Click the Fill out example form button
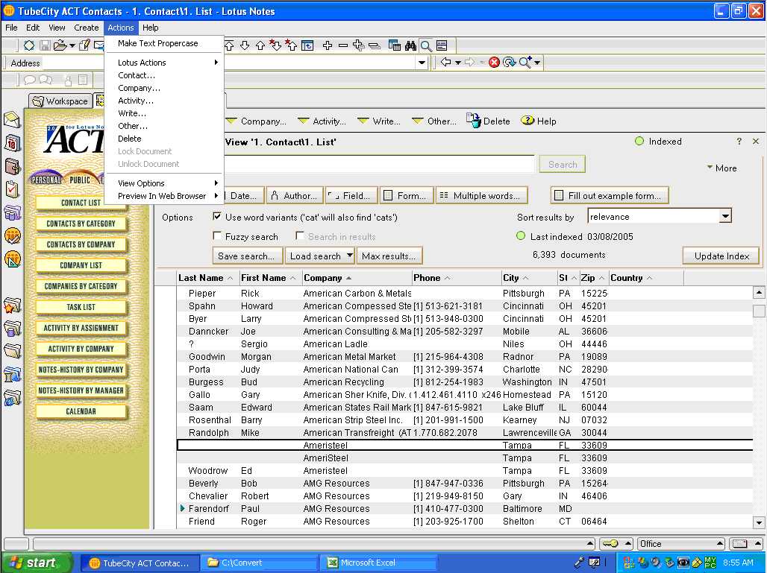Viewport: 767px width, 573px height. click(609, 195)
